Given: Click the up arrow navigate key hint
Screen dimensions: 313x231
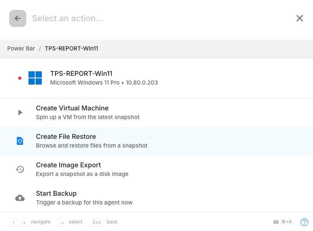Looking at the screenshot, I should point(13,222).
